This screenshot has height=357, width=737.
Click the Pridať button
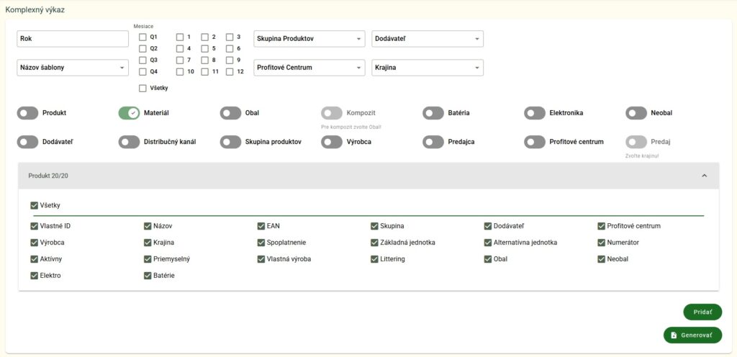[702, 312]
